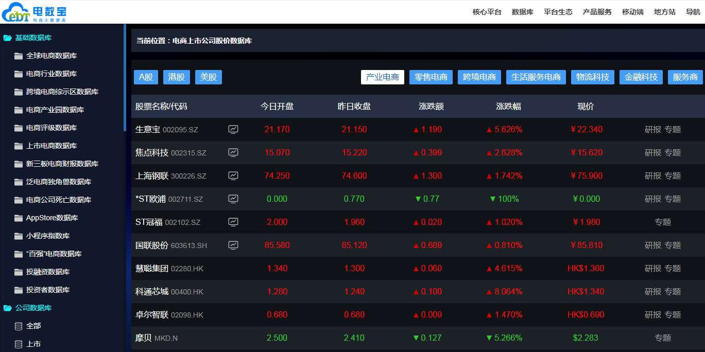The height and width of the screenshot is (352, 705).
Task: Select the 物流科技 category tab
Action: click(593, 77)
